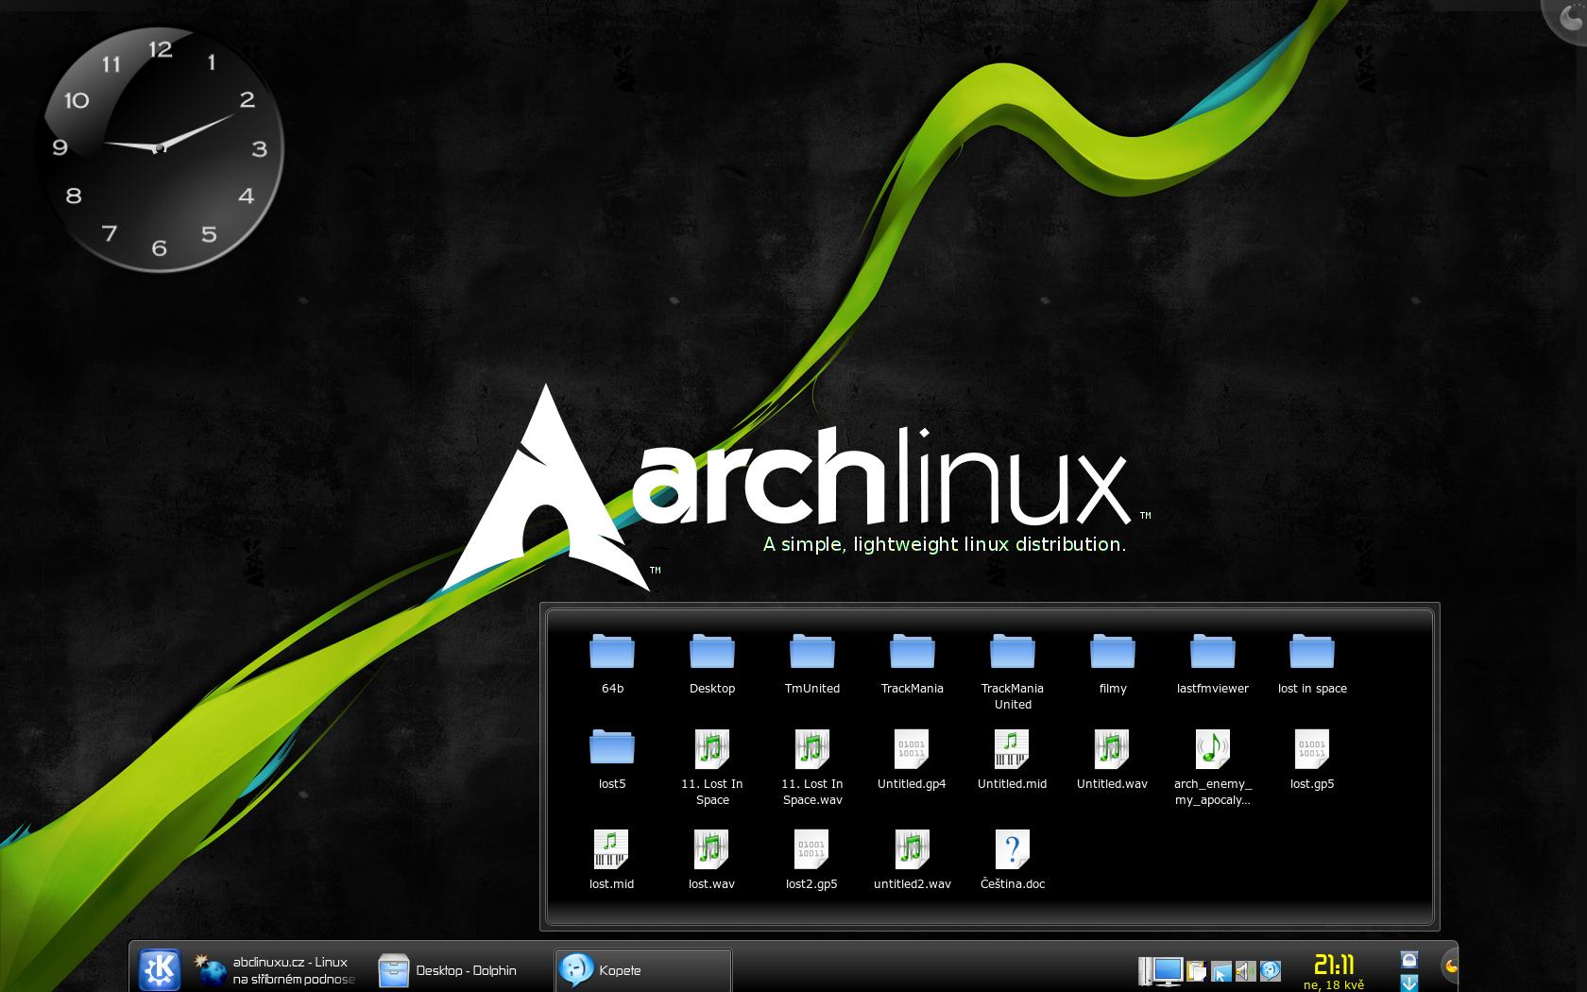1587x992 pixels.
Task: Select the lost in space folder
Action: click(x=1312, y=664)
